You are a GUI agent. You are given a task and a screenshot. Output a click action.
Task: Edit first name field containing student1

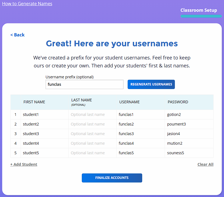(44, 115)
